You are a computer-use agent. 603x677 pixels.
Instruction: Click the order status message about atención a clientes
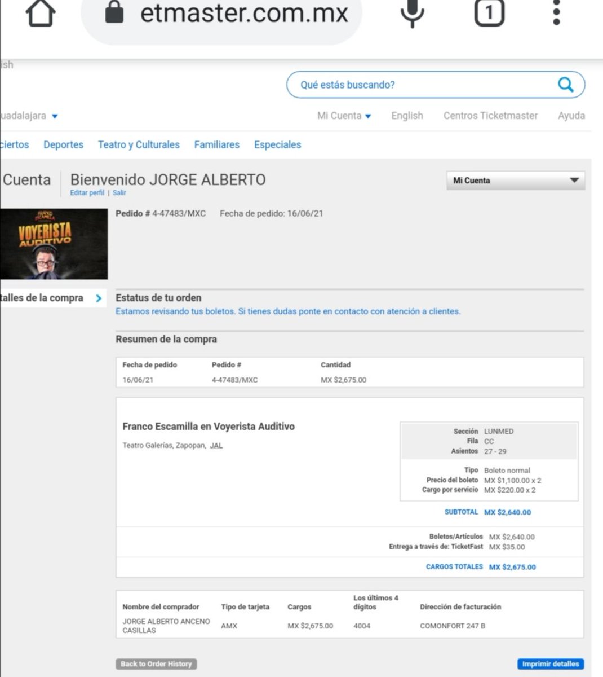pos(288,311)
